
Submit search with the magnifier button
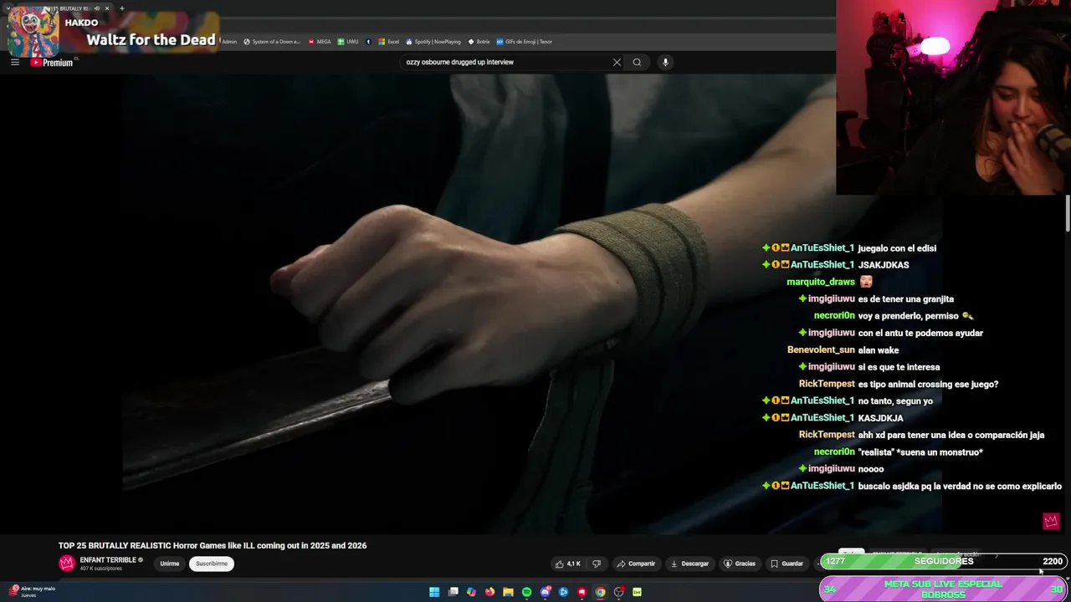(637, 62)
